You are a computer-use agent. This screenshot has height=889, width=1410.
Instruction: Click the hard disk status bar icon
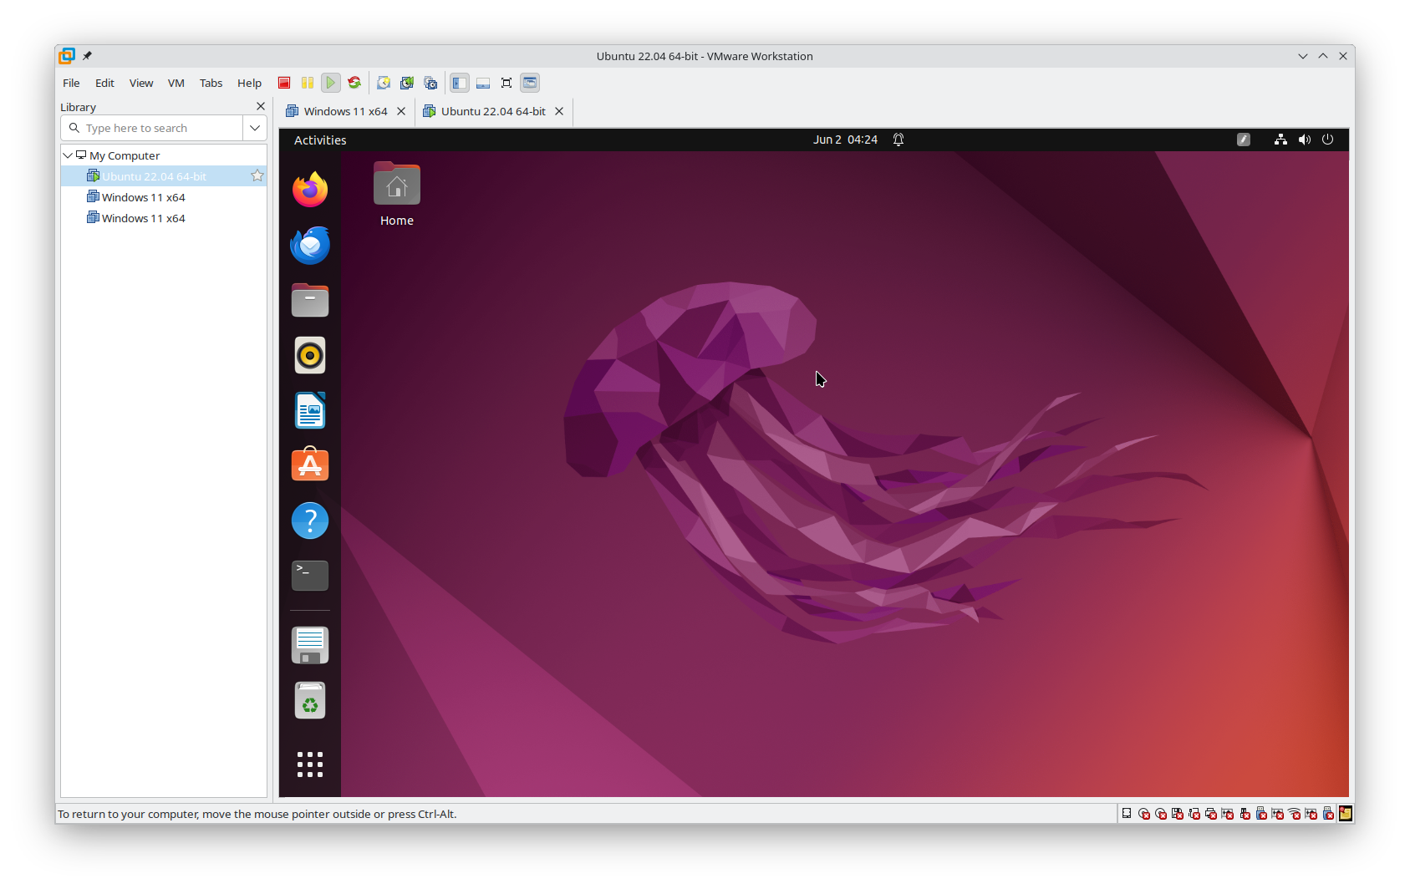(1127, 814)
